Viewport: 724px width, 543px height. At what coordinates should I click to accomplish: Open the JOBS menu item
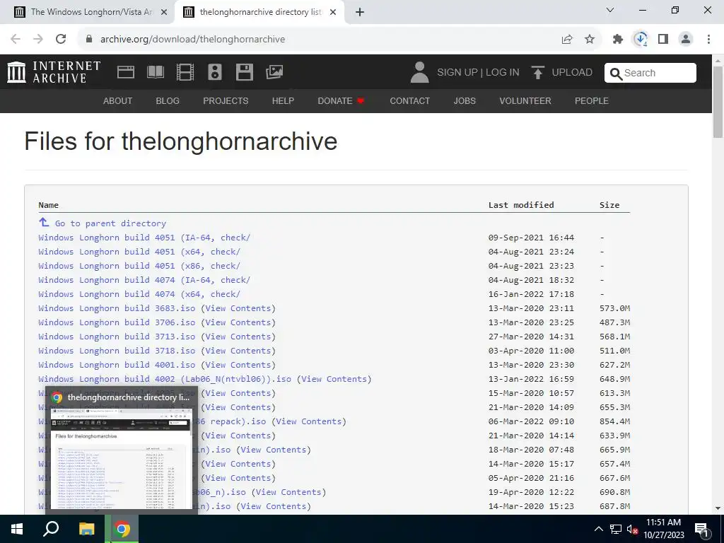(465, 100)
